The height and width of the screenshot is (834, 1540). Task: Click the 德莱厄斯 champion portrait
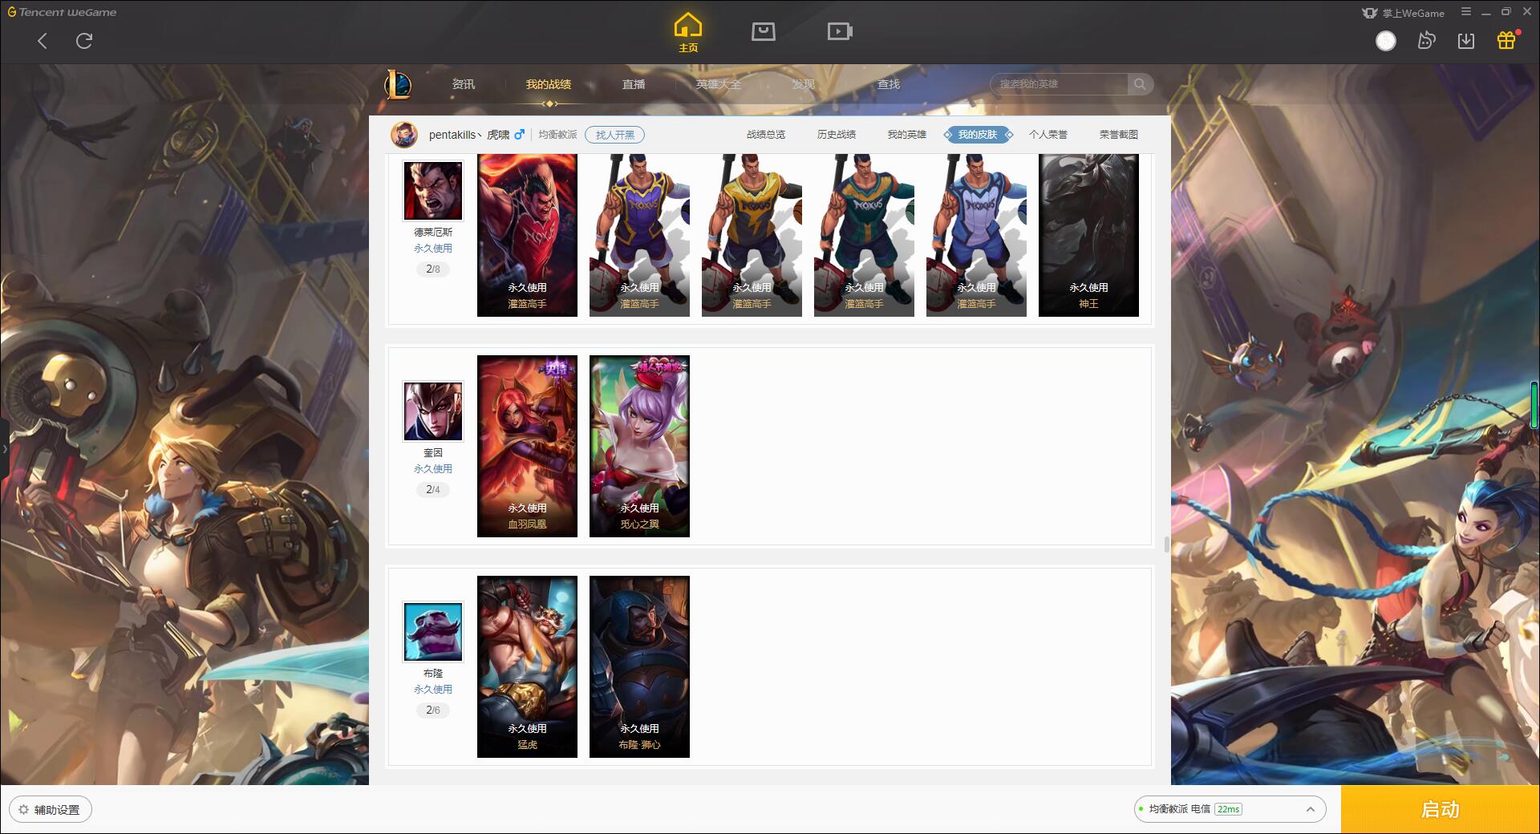[433, 191]
